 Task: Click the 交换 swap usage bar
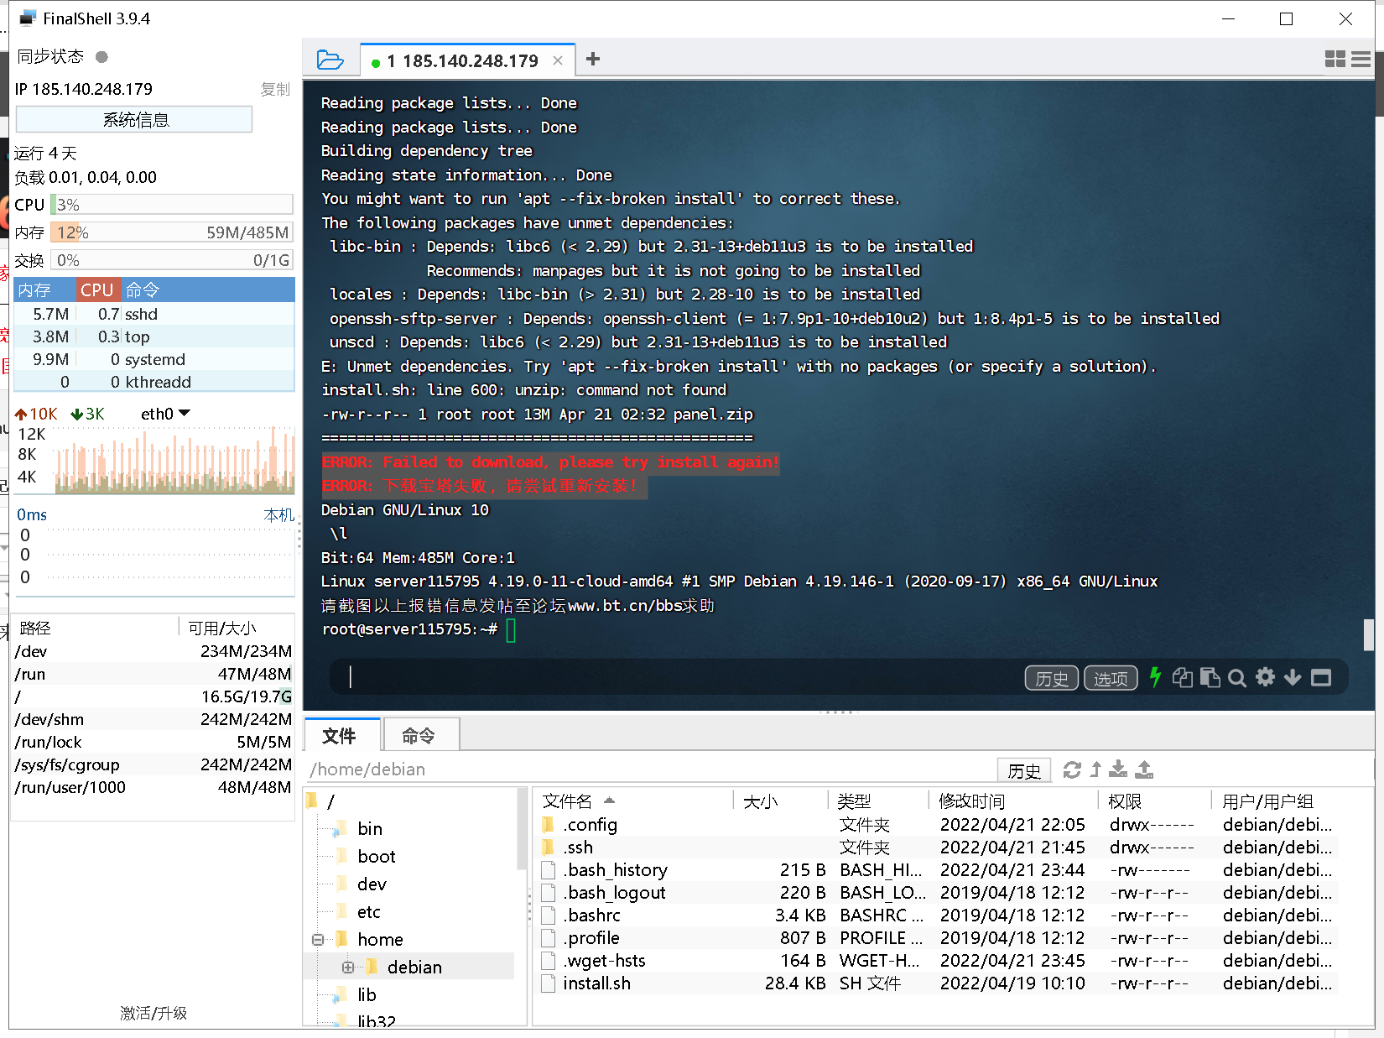[x=171, y=260]
